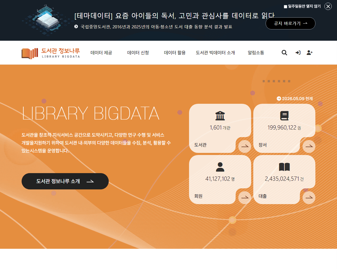Open the arrow on 대출 card

tap(309, 198)
